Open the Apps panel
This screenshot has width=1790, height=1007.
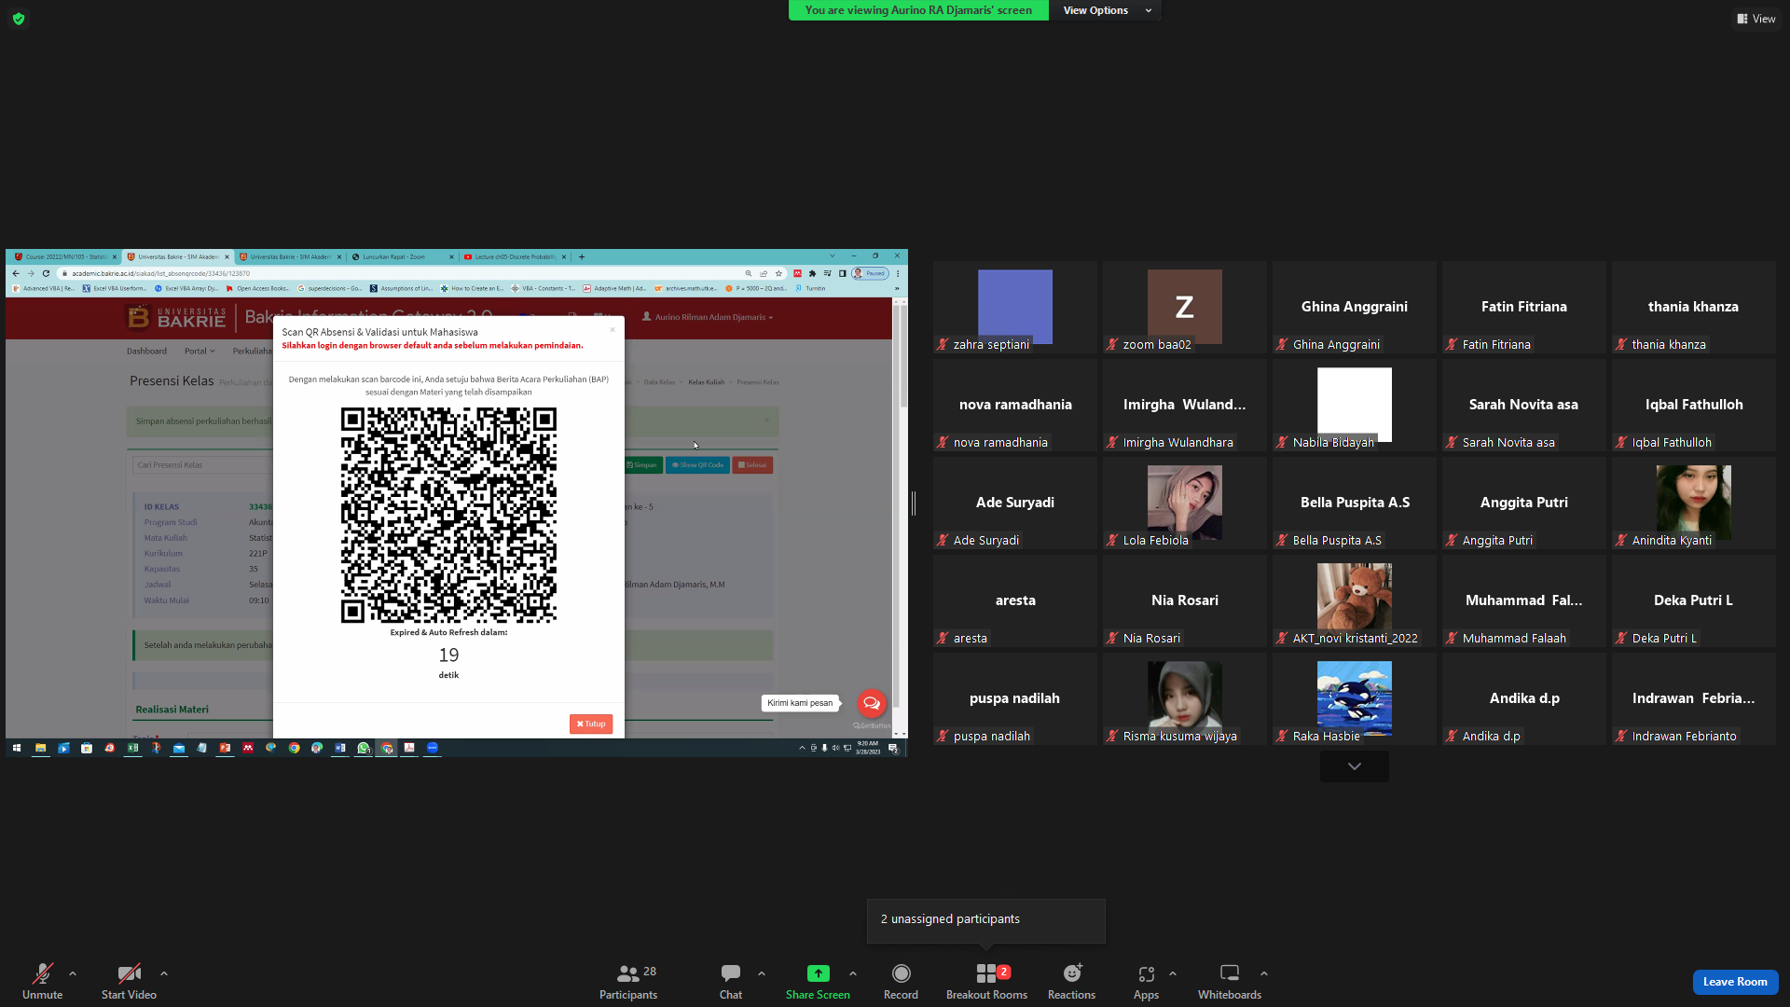coord(1146,982)
